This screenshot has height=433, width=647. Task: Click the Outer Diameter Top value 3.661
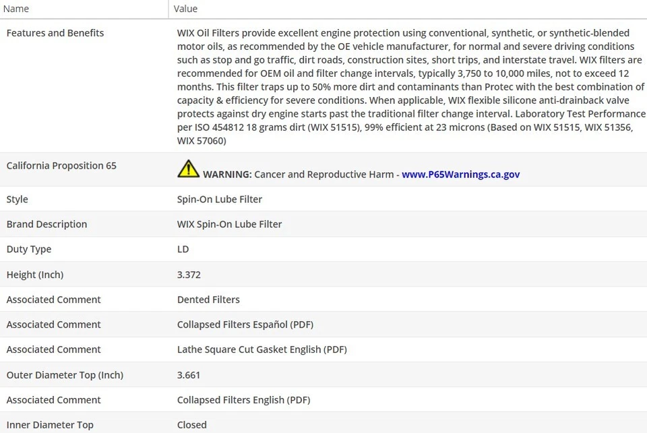[189, 375]
